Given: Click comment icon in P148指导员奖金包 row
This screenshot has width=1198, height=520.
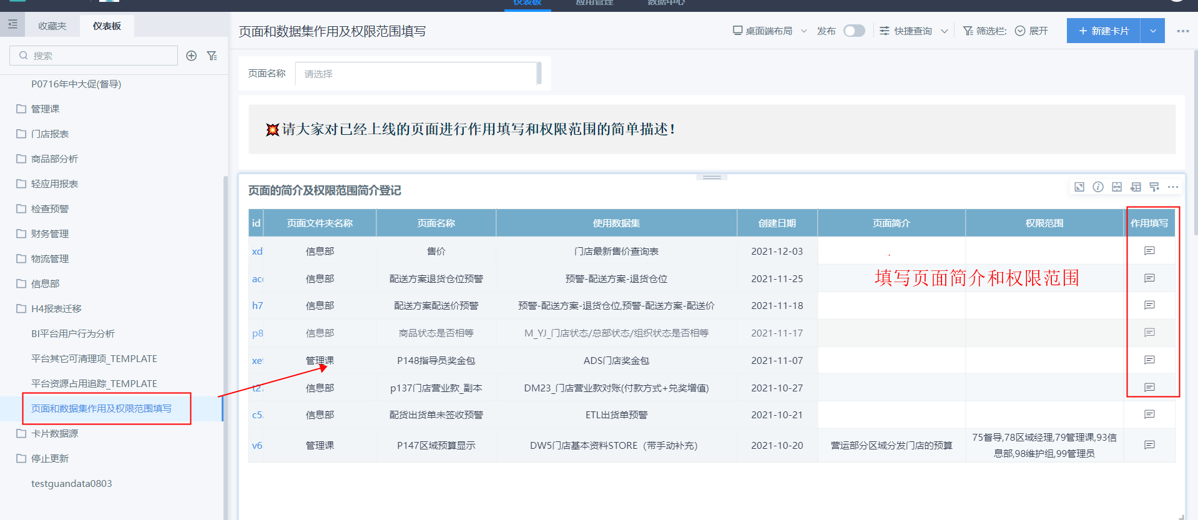Looking at the screenshot, I should [1149, 360].
